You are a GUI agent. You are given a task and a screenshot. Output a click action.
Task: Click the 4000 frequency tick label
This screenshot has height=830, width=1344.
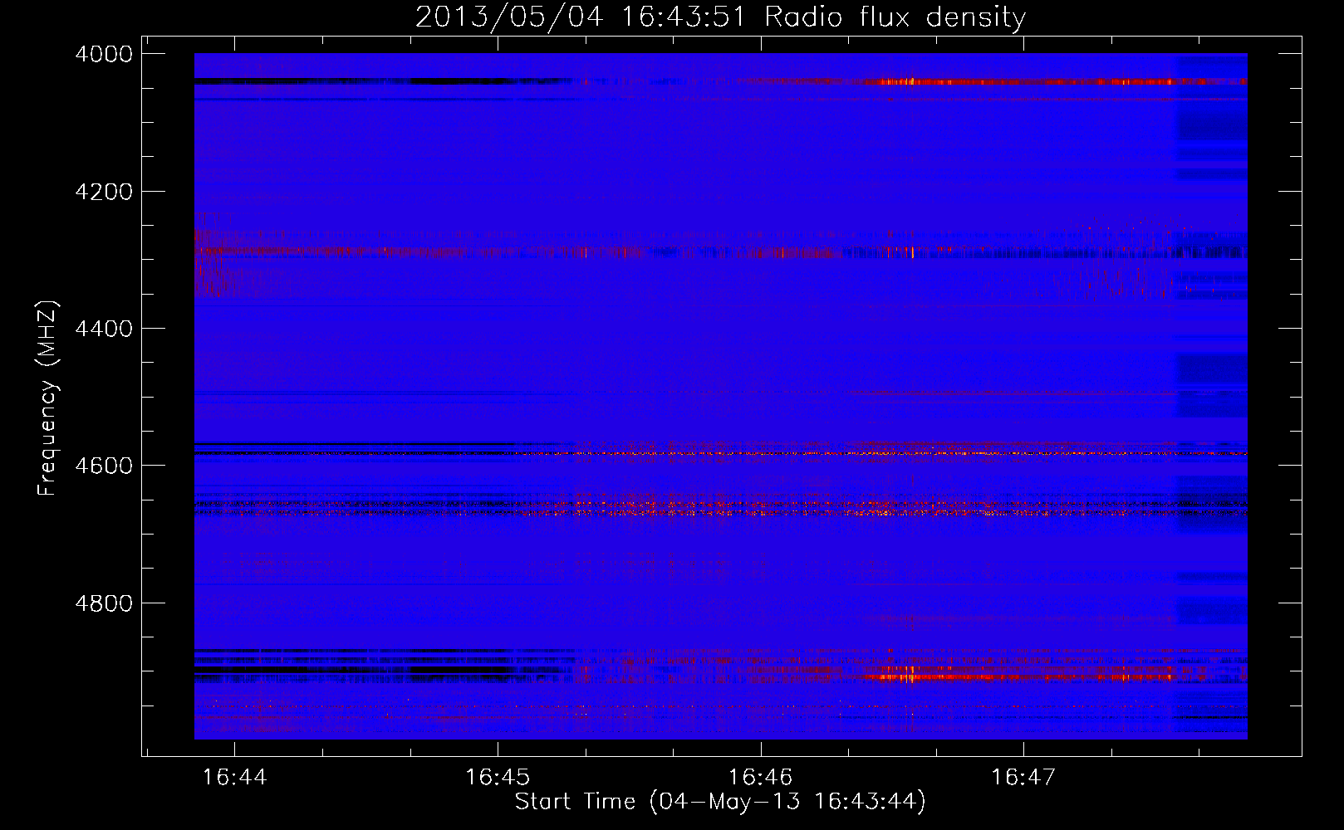click(x=104, y=54)
